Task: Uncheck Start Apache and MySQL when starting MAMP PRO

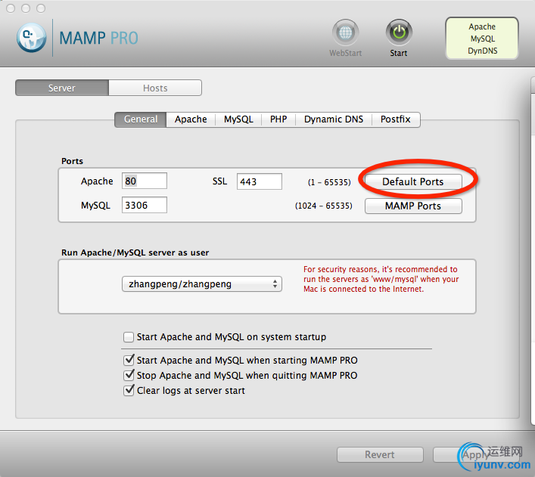Action: [x=129, y=360]
